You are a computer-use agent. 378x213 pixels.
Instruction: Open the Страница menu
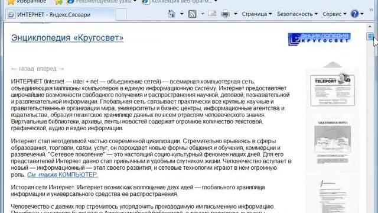257,14
